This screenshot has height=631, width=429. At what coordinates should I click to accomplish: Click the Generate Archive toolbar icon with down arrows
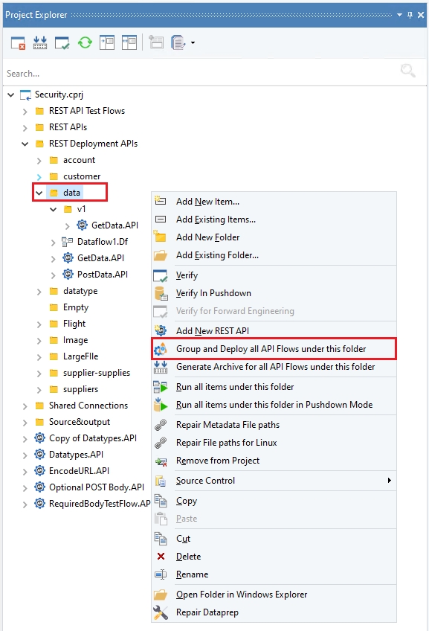point(40,42)
